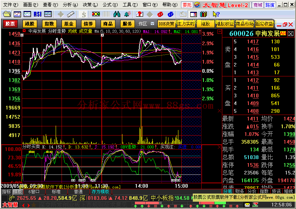
Task: Open the 公式(U) menu
Action: tap(110, 5)
